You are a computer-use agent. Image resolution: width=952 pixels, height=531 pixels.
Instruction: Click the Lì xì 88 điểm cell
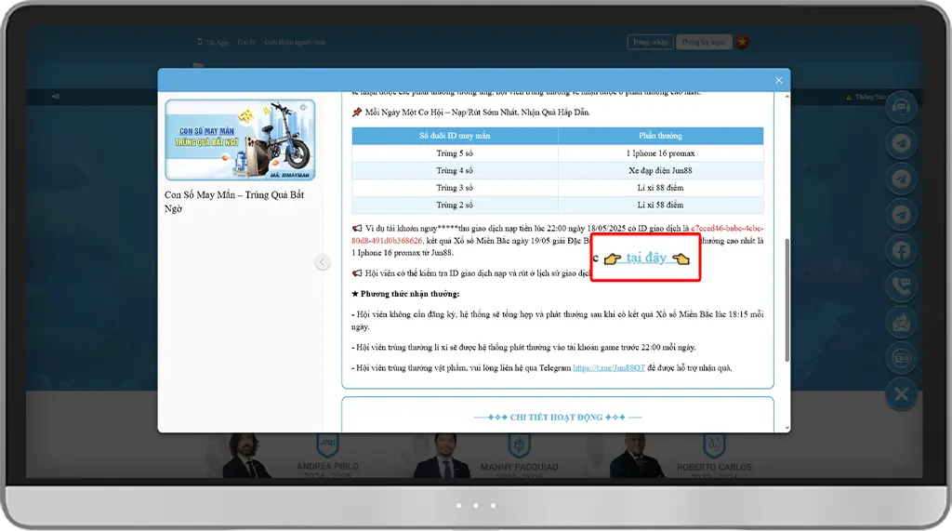661,188
